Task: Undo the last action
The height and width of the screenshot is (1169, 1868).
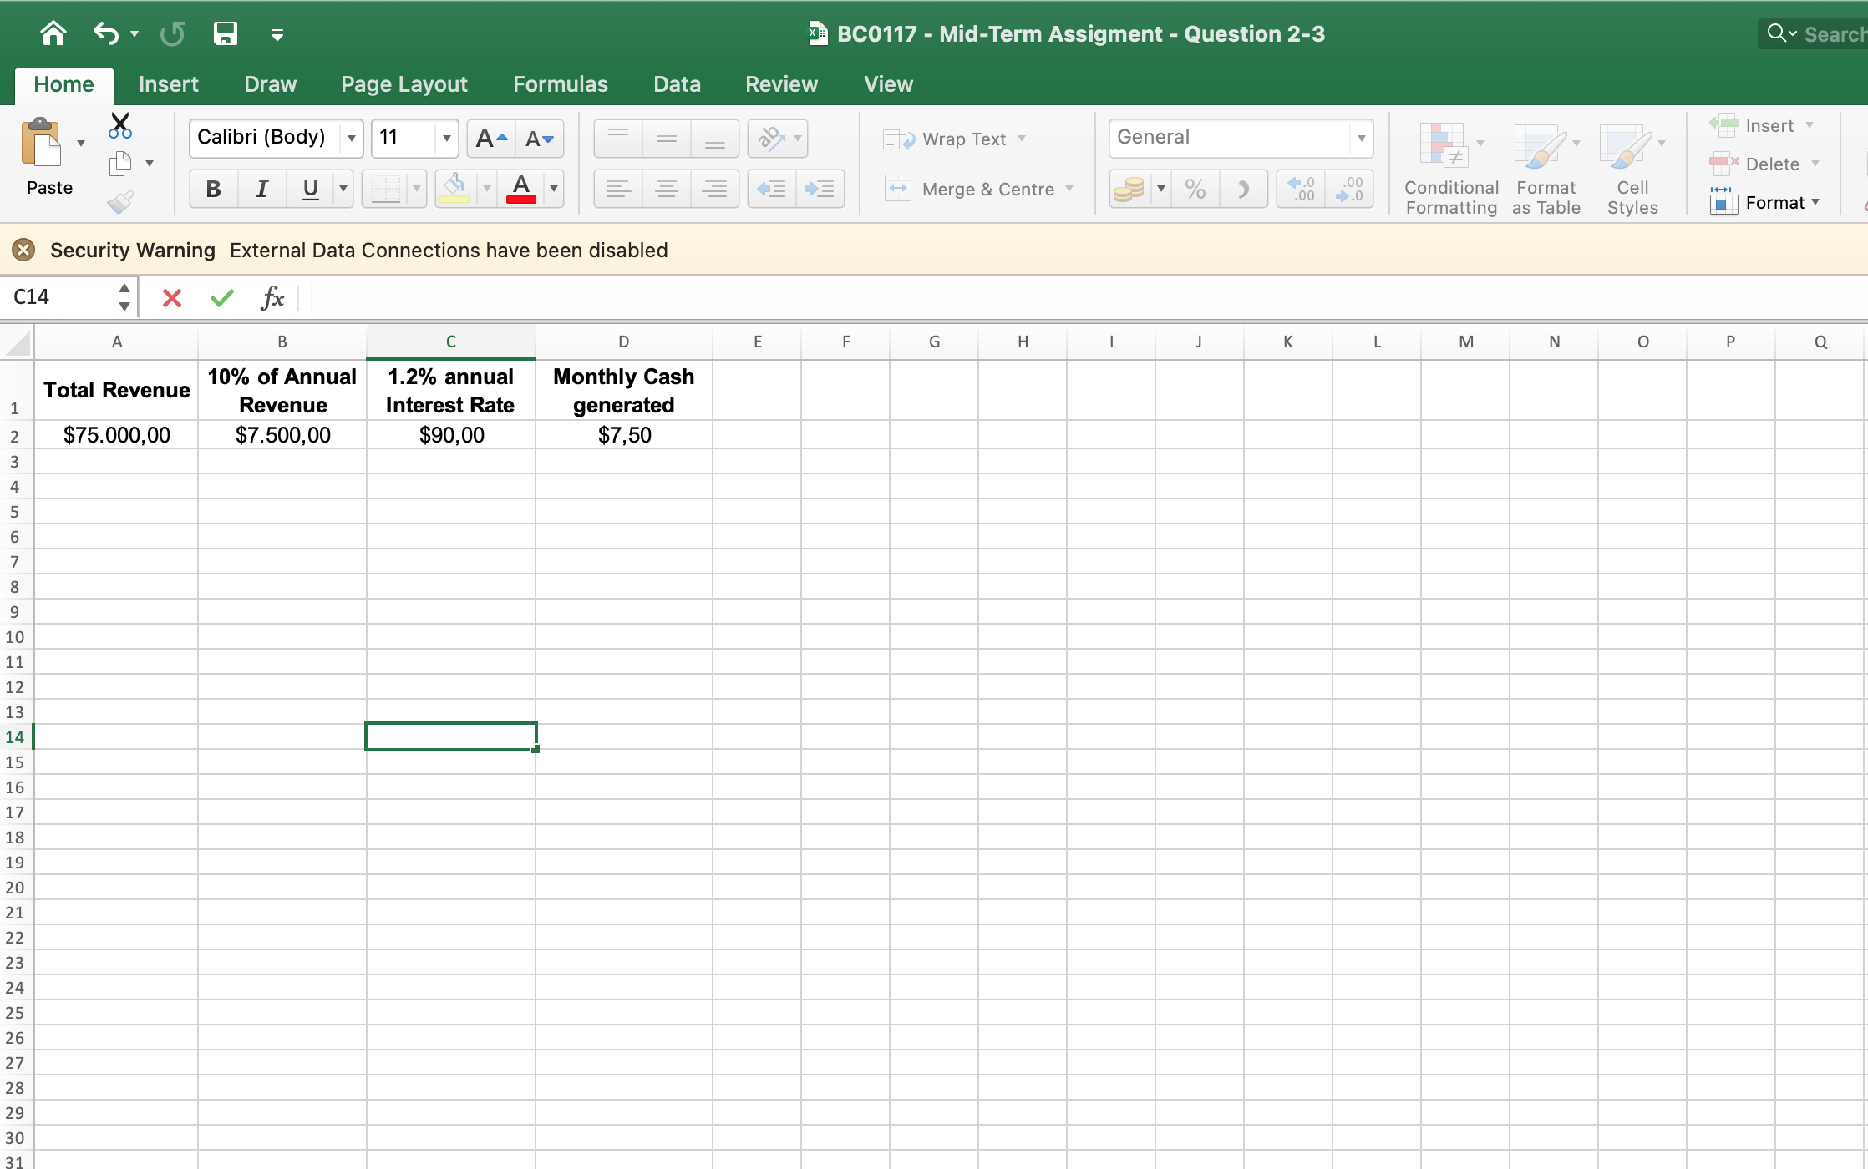Action: pyautogui.click(x=106, y=33)
